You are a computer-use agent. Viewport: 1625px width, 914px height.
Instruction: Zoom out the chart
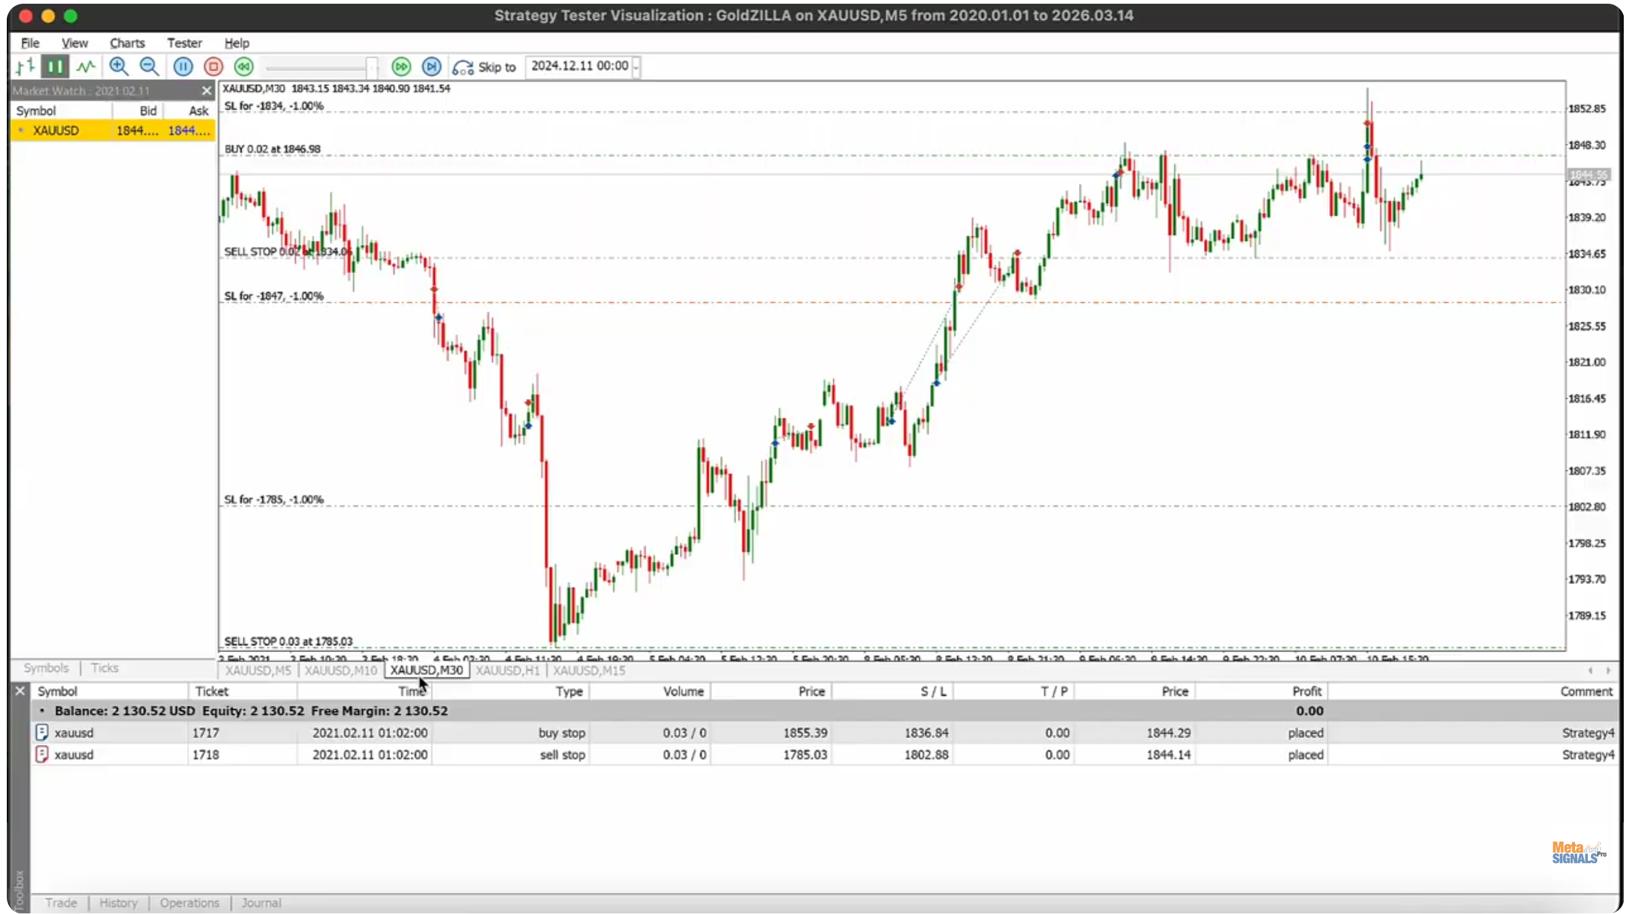click(150, 66)
